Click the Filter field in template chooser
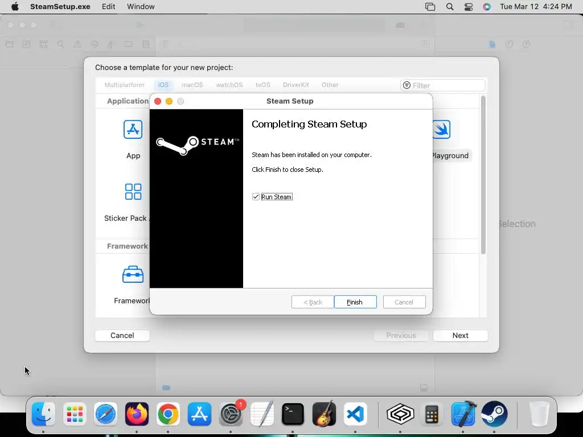 click(x=443, y=85)
